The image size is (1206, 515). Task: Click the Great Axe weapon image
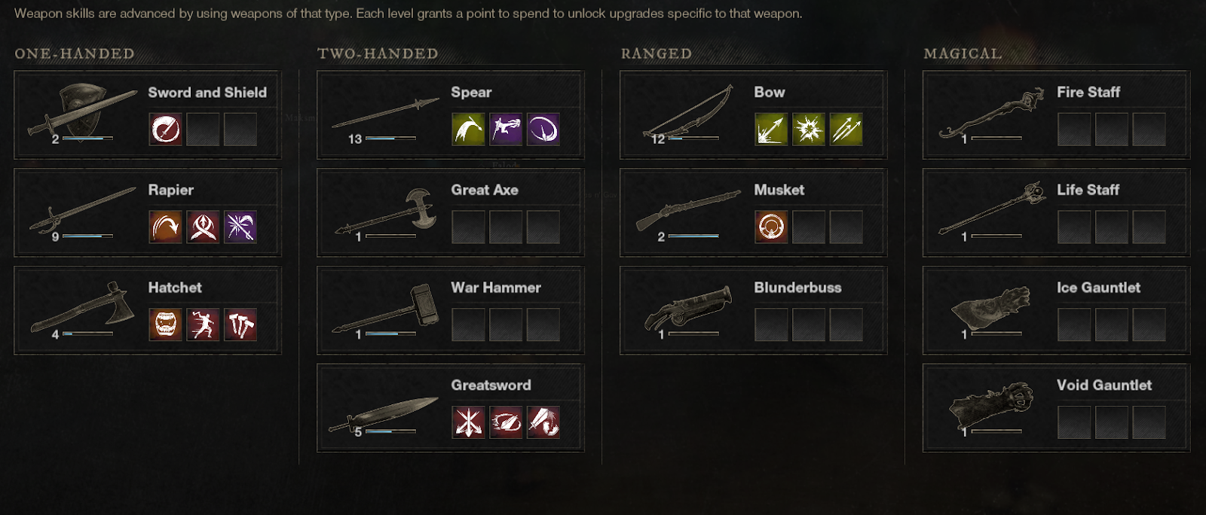(x=387, y=212)
